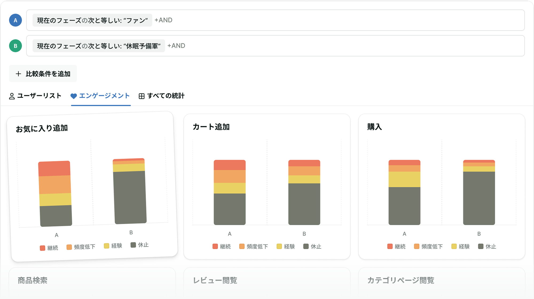The width and height of the screenshot is (534, 299).
Task: Click the grid icon beside すべての統計
Action: coord(142,96)
